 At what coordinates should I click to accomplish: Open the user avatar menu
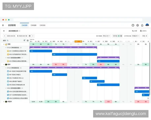point(147,25)
